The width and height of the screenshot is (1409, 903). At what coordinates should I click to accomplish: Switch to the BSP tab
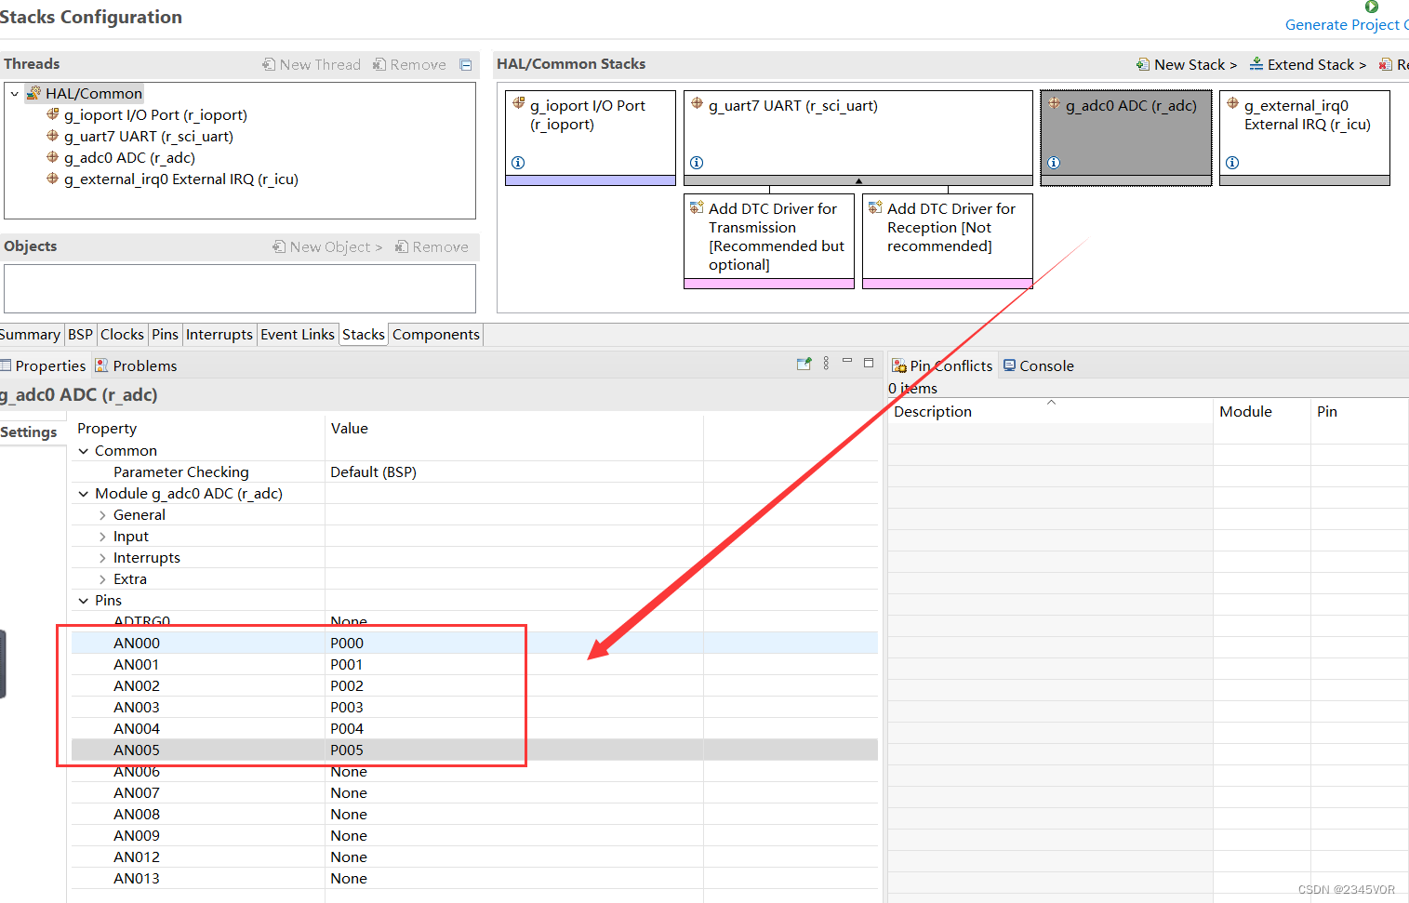click(x=80, y=335)
